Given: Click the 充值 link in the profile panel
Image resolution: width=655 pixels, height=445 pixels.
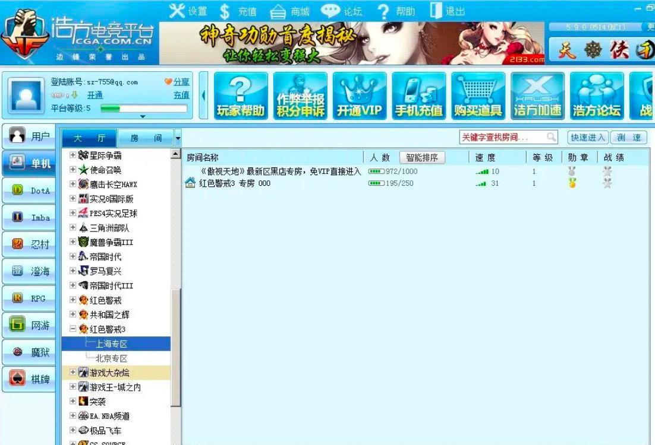Looking at the screenshot, I should (x=181, y=95).
